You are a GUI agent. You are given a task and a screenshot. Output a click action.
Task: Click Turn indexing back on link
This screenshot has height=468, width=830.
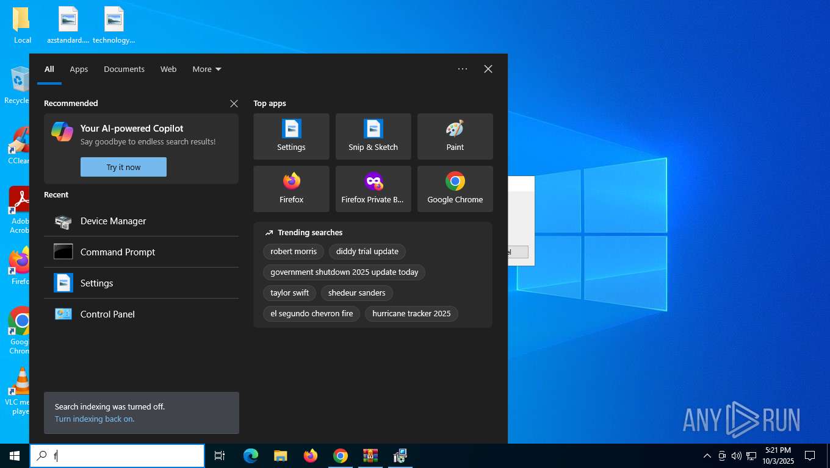click(x=95, y=419)
